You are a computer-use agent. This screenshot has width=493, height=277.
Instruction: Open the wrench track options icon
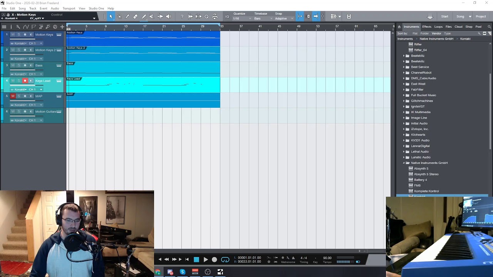coord(18,27)
